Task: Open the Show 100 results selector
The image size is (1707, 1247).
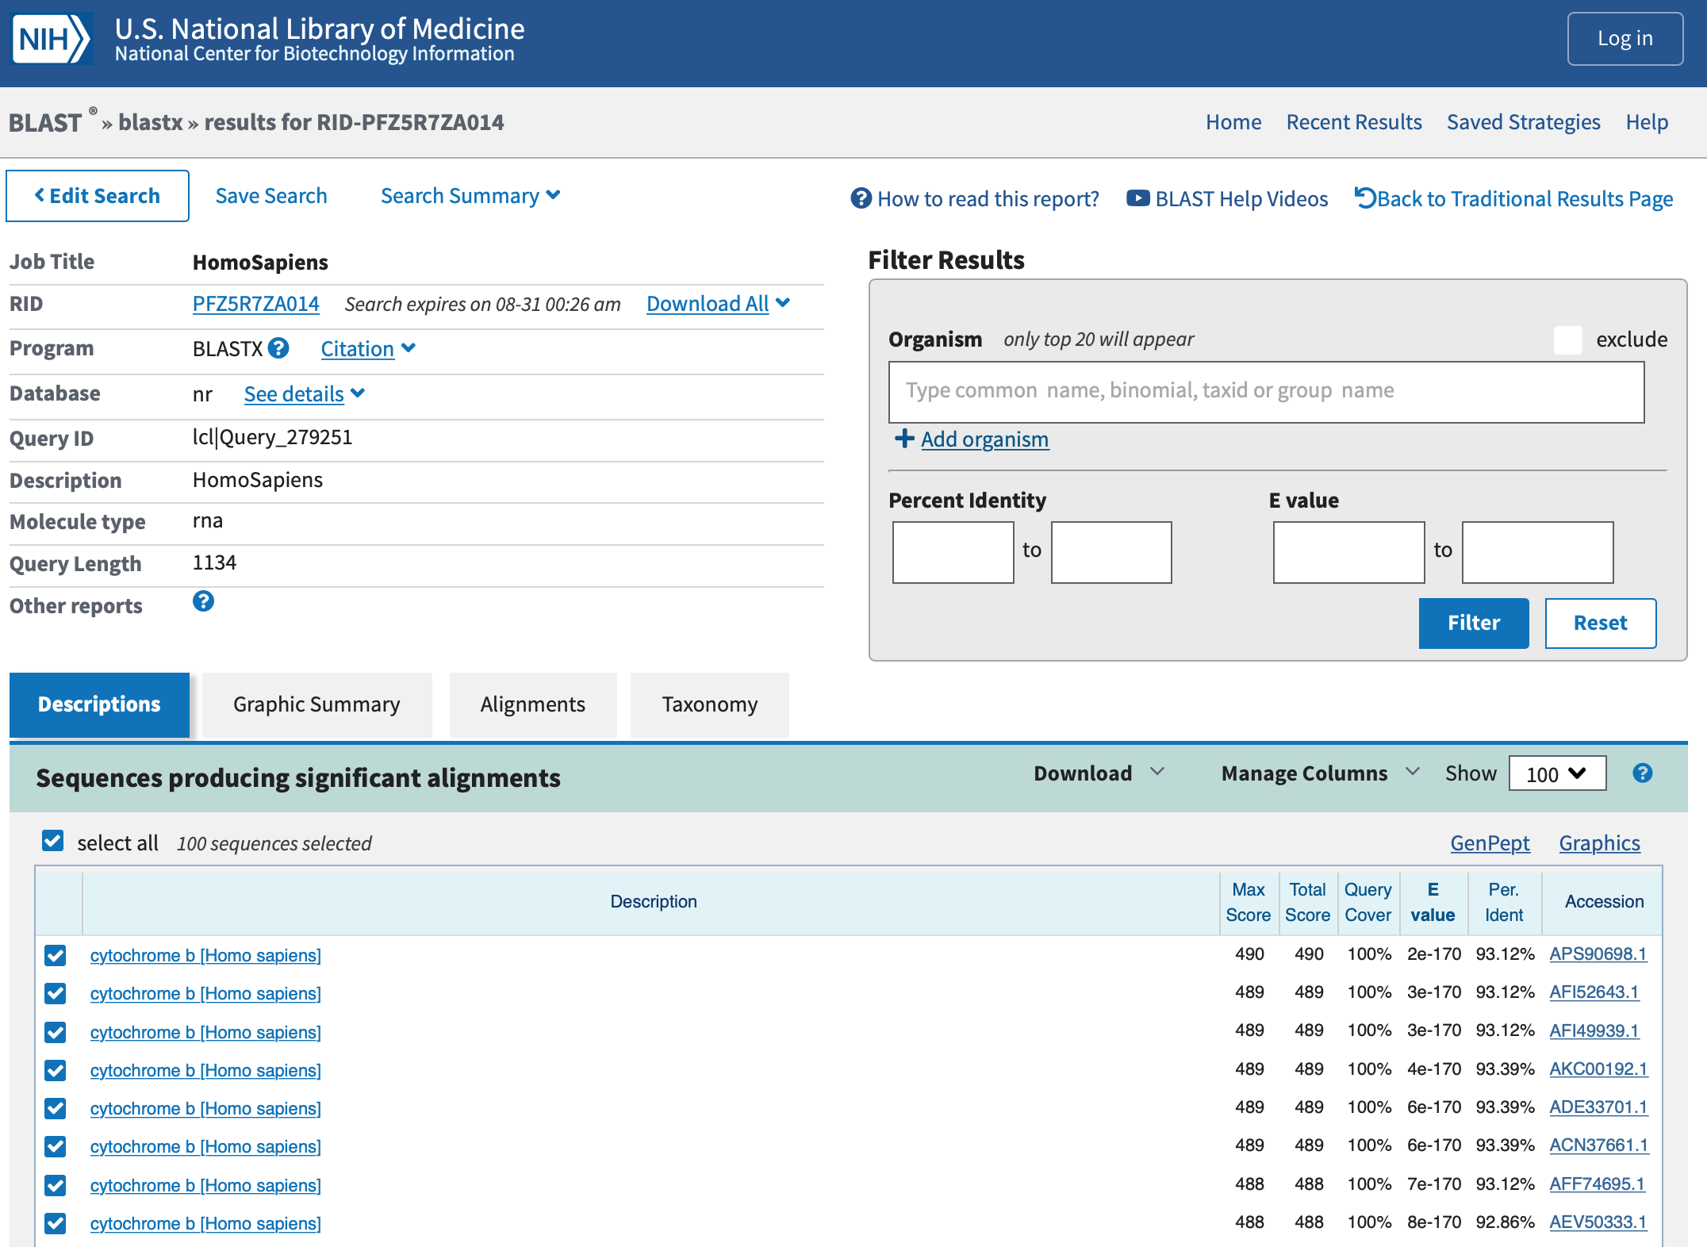Action: click(1557, 773)
